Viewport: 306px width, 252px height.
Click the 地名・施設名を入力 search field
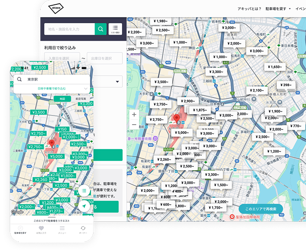69,29
